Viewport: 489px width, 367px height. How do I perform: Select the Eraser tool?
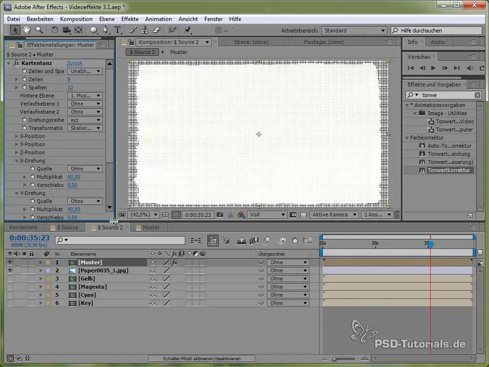click(x=156, y=30)
